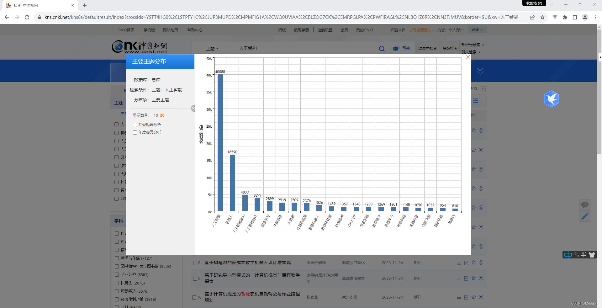Enable 年度交叉分析 checkbox
The width and height of the screenshot is (602, 308).
135,132
